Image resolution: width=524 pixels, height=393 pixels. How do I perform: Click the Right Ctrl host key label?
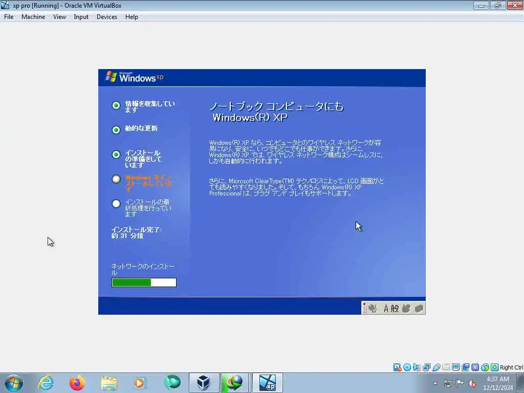[511, 367]
